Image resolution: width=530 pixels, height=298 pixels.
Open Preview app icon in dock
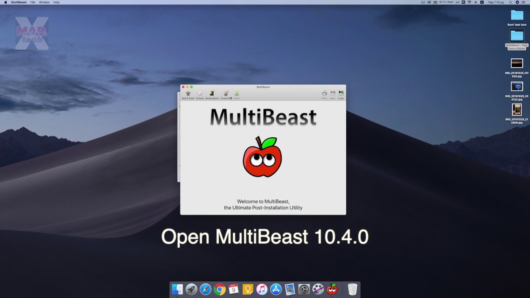[290, 289]
